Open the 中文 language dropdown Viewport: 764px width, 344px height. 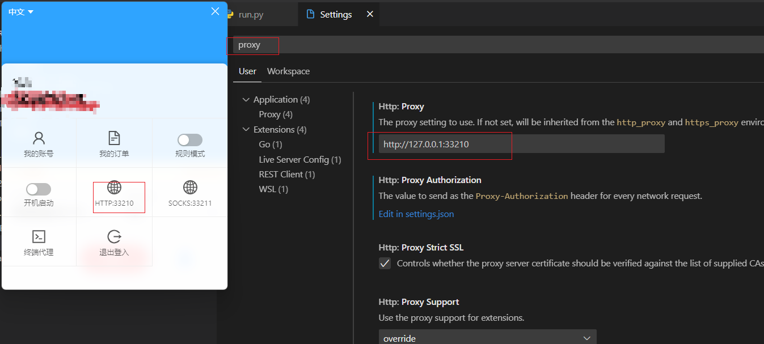tap(20, 11)
